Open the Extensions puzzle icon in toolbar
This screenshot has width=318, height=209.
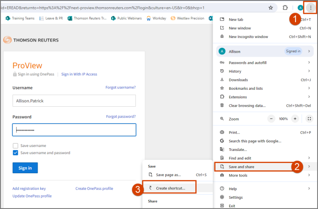(285, 8)
